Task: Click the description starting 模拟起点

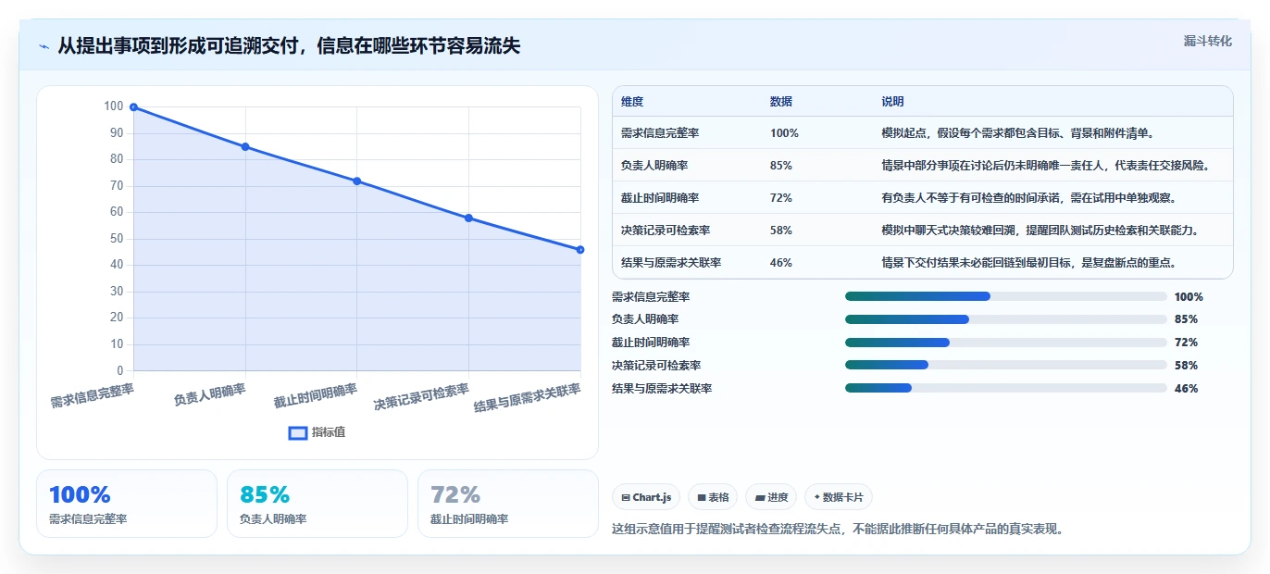Action: pos(1017,133)
